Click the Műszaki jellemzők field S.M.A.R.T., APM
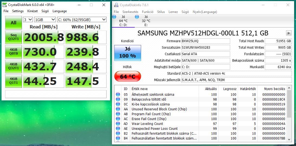This screenshot has width=296, height=146. (x=237, y=80)
